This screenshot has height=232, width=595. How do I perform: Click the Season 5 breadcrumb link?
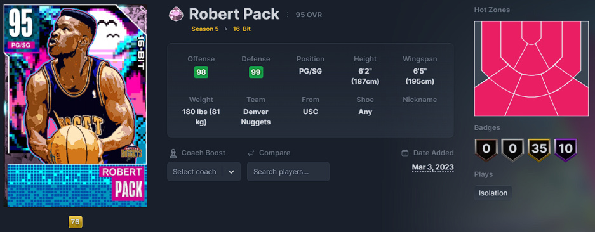click(205, 29)
